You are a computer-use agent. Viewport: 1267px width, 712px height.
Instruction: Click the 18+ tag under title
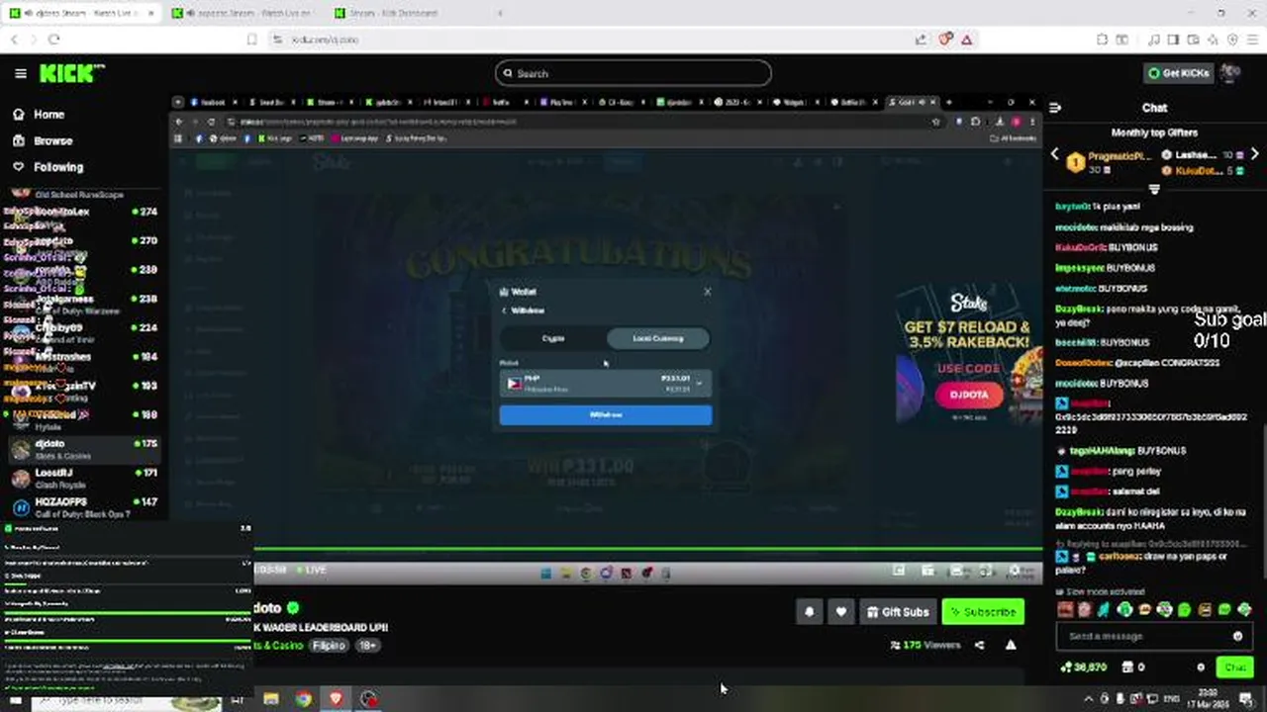click(x=367, y=645)
